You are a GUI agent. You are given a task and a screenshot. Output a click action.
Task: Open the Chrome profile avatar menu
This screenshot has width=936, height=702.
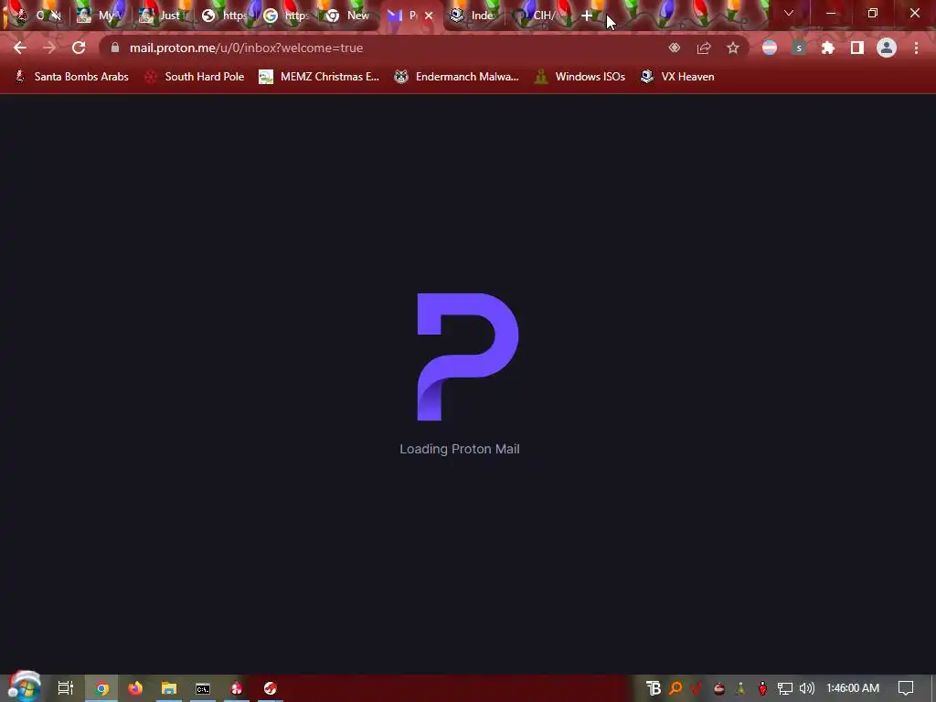click(887, 48)
